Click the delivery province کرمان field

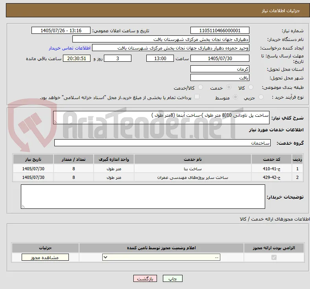(x=220, y=69)
